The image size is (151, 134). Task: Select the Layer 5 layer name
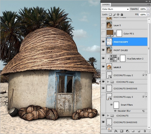[117, 25]
